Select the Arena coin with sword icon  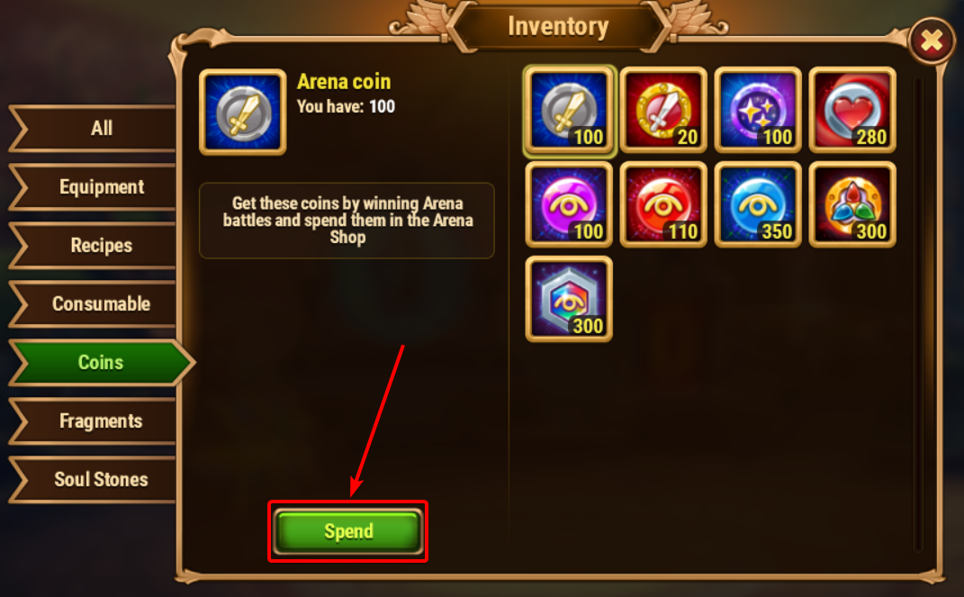click(x=569, y=110)
